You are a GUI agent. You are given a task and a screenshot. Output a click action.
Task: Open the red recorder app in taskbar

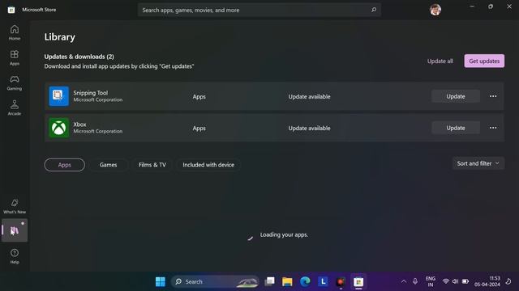[341, 281]
